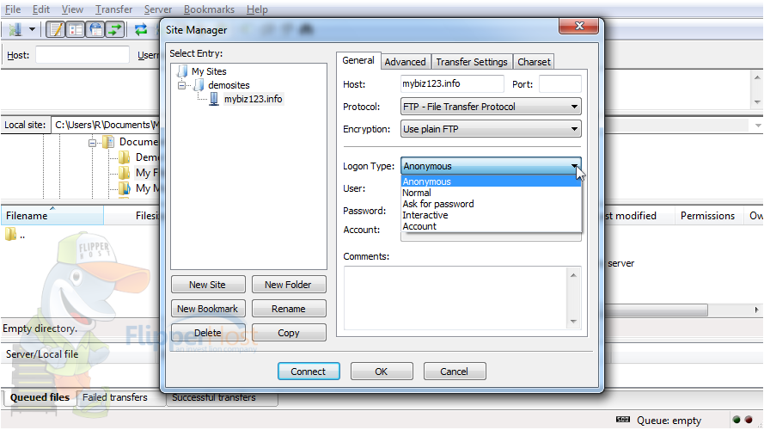
Task: Switch to Queued files tab
Action: tap(40, 397)
